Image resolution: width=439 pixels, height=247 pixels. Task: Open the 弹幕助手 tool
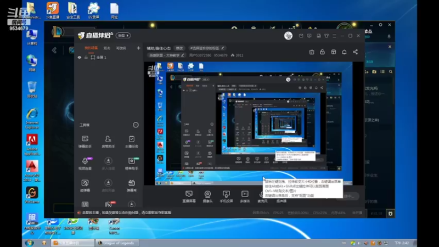click(x=85, y=142)
